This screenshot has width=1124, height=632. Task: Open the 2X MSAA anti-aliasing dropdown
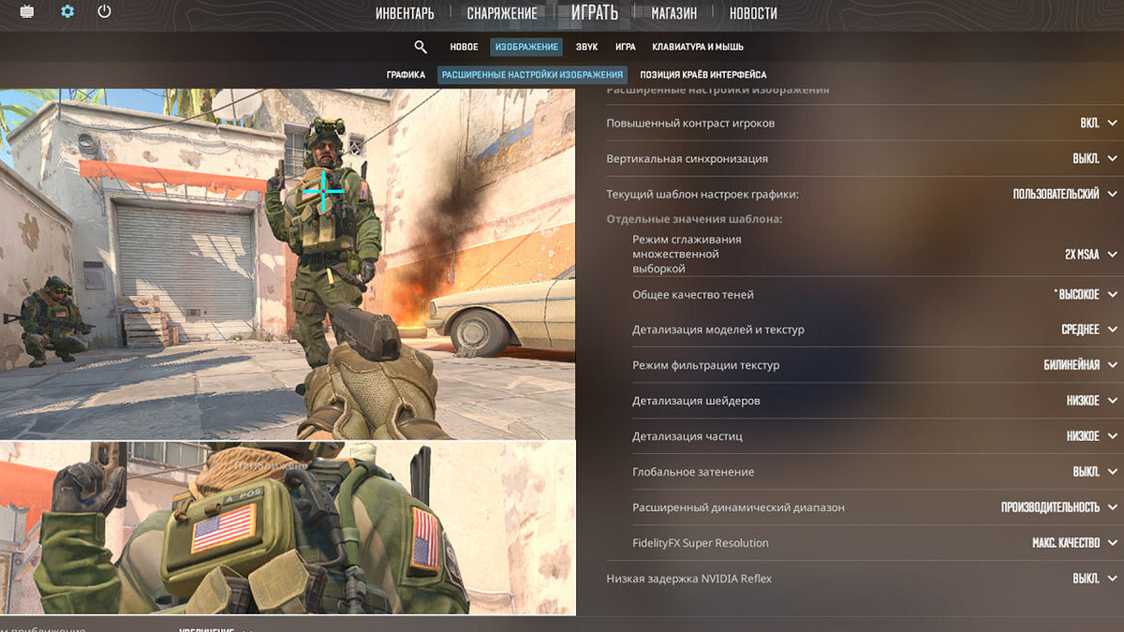coord(1091,254)
